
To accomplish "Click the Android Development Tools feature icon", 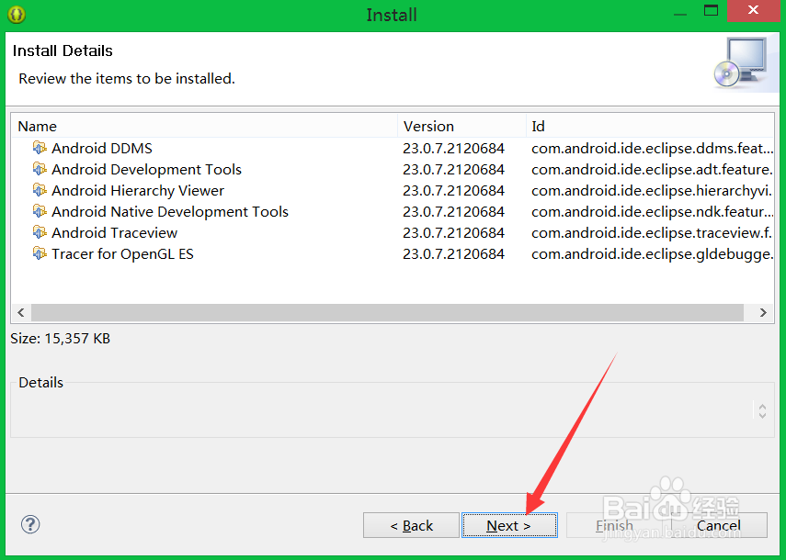I will coord(40,169).
